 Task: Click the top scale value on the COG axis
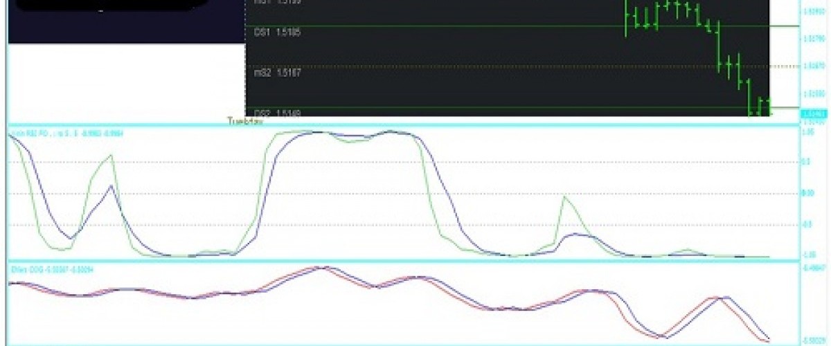coord(813,267)
